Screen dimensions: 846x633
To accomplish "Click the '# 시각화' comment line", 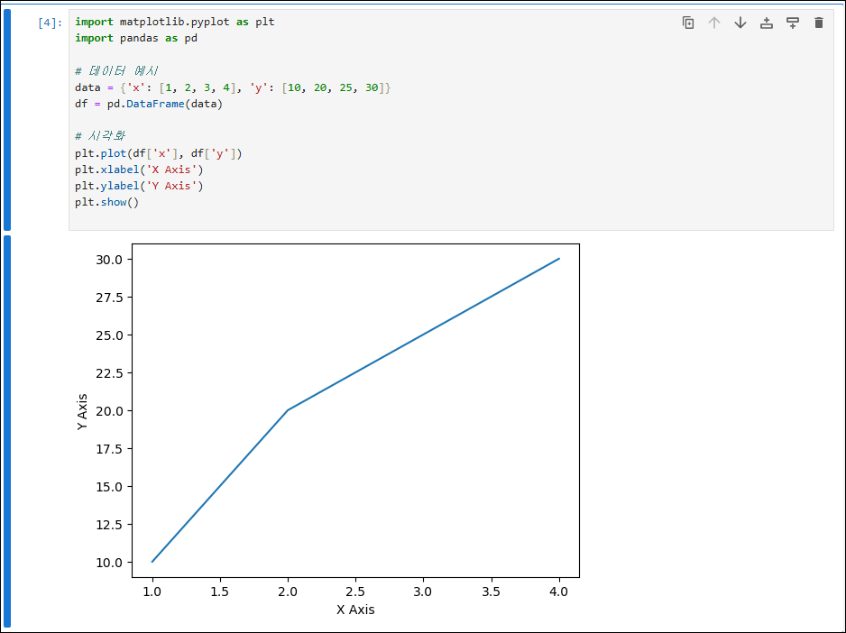I will tap(100, 136).
